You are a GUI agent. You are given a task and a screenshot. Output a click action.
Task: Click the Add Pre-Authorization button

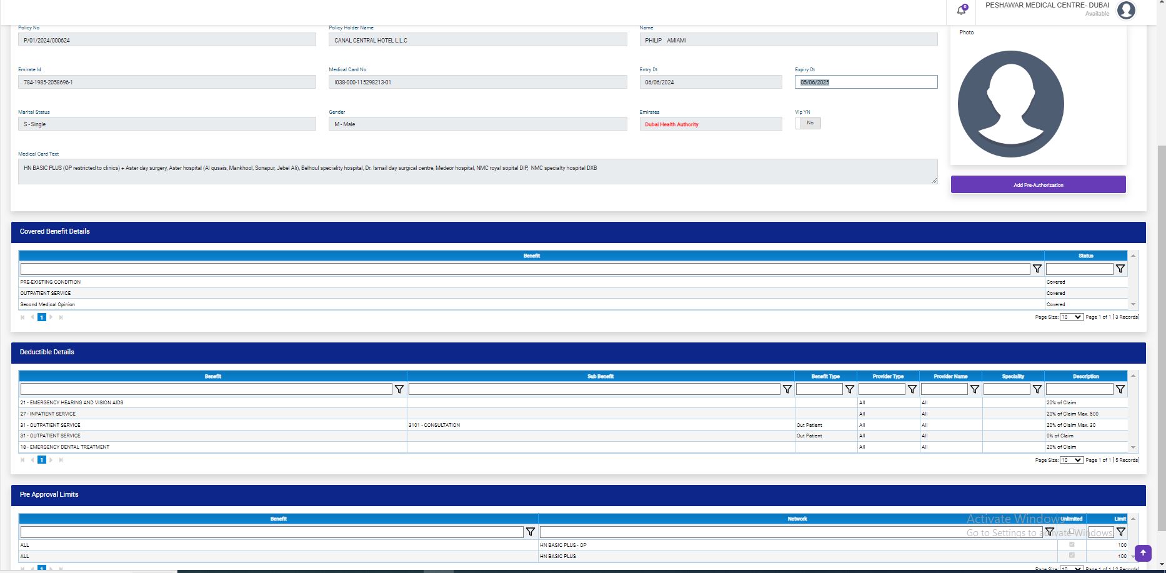tap(1038, 185)
